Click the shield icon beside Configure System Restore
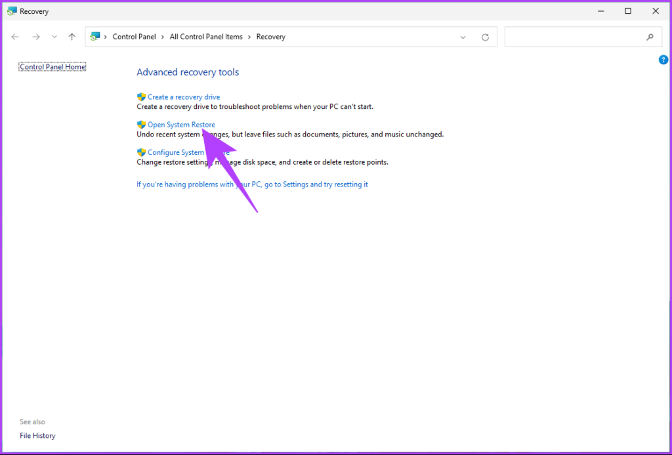 pyautogui.click(x=140, y=152)
